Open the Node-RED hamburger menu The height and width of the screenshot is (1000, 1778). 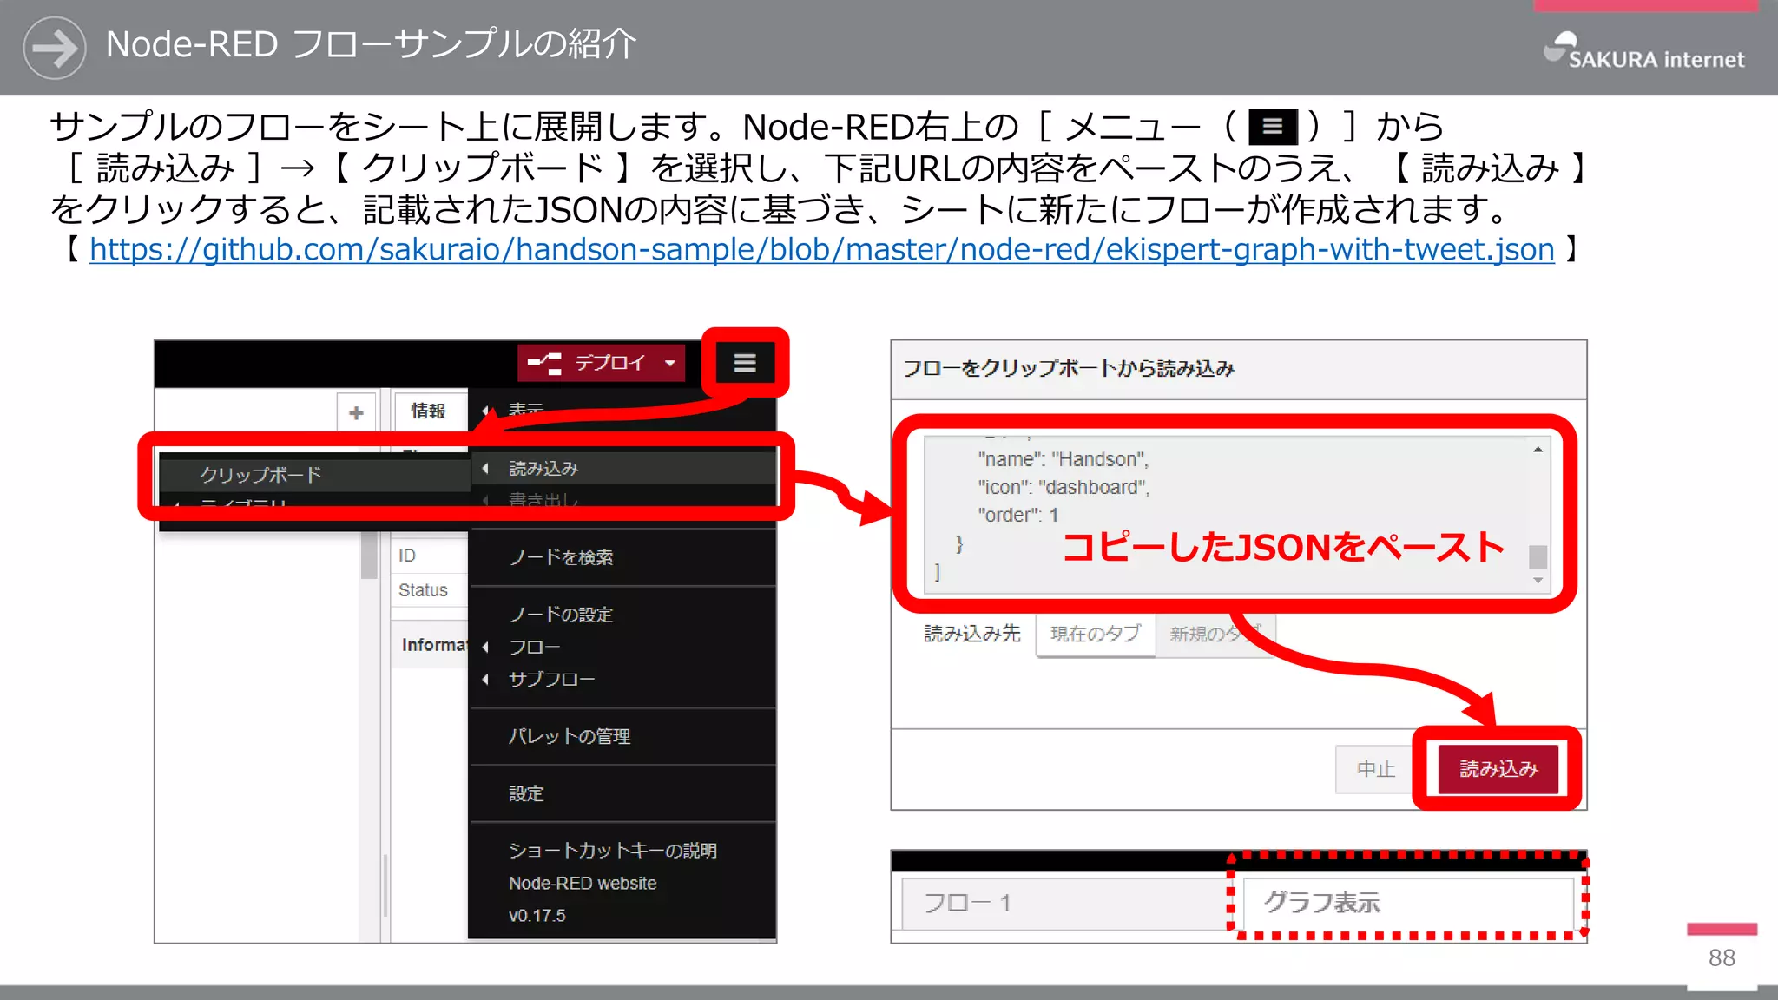744,363
